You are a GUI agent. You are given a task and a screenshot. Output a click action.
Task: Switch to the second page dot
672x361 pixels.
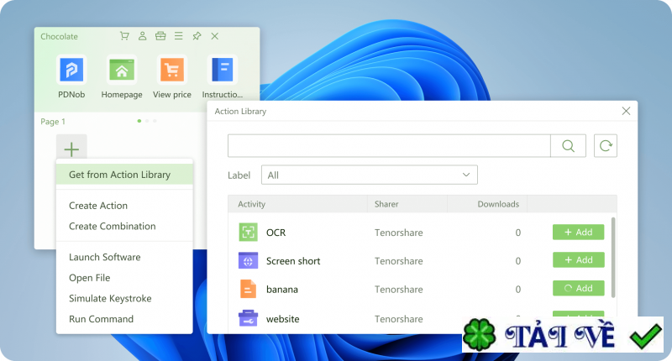point(147,121)
